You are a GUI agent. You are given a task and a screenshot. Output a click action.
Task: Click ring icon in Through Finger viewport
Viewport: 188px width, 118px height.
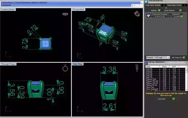pyautogui.click(x=65, y=68)
